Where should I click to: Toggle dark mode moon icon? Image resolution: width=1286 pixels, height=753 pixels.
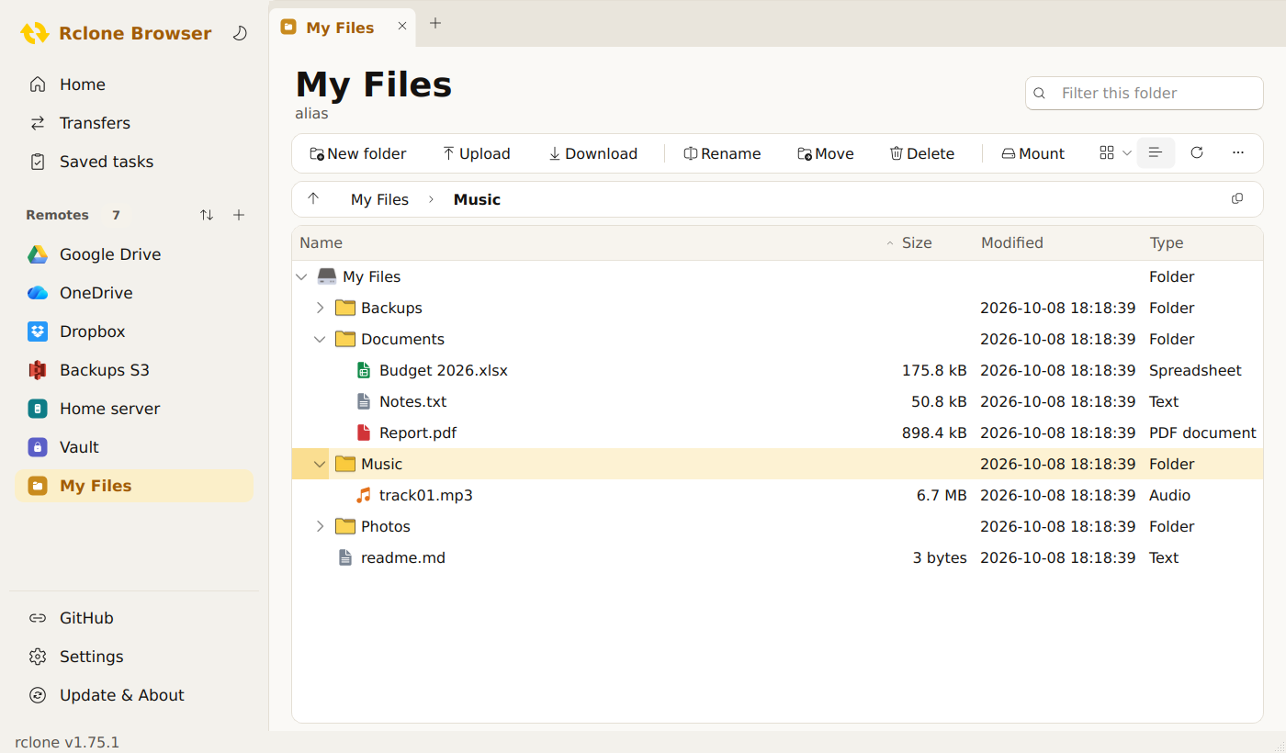(240, 33)
